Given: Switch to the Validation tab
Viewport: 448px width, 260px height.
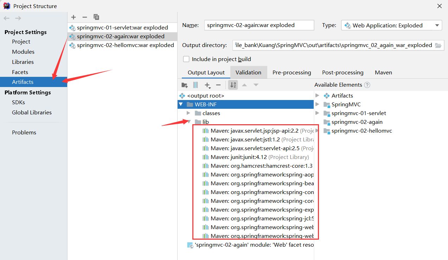Looking at the screenshot, I should [x=249, y=72].
